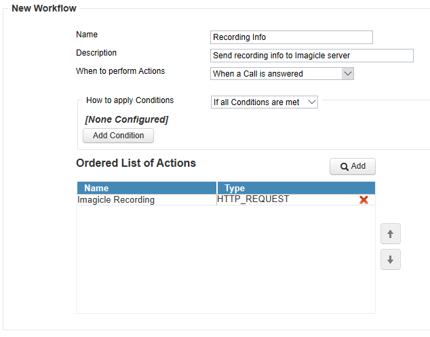
Task: Sort actions by the Name column header
Action: pyautogui.click(x=146, y=188)
